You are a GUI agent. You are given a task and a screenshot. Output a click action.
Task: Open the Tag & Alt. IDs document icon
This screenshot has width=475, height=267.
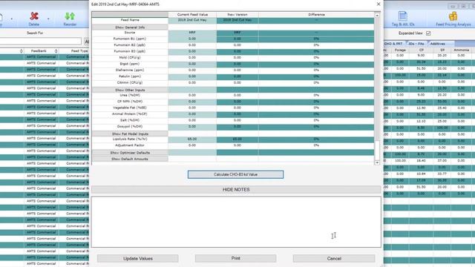pyautogui.click(x=402, y=16)
